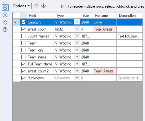
Task: Select the 'Full Team Name' field name
Action: coord(40,64)
